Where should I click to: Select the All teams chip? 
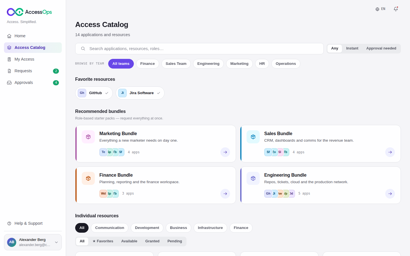[121, 64]
